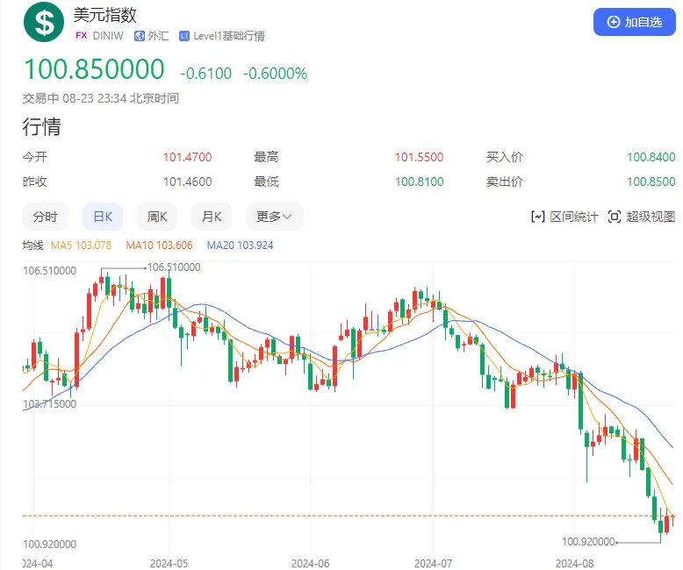The width and height of the screenshot is (683, 570).
Task: Click the FX market tag icon
Action: coord(82,36)
